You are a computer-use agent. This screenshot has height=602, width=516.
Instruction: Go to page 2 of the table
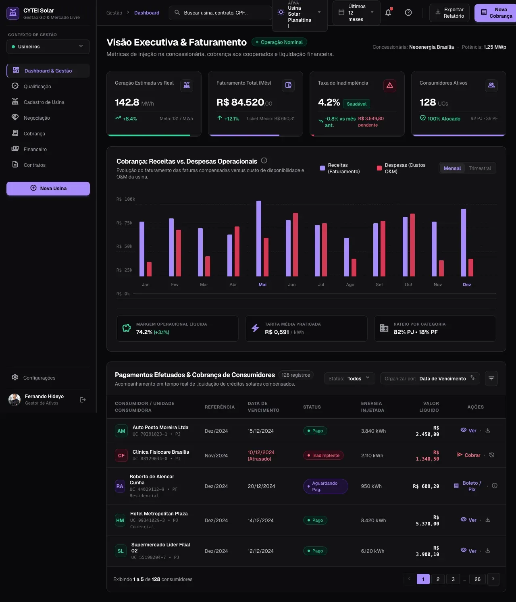click(438, 579)
